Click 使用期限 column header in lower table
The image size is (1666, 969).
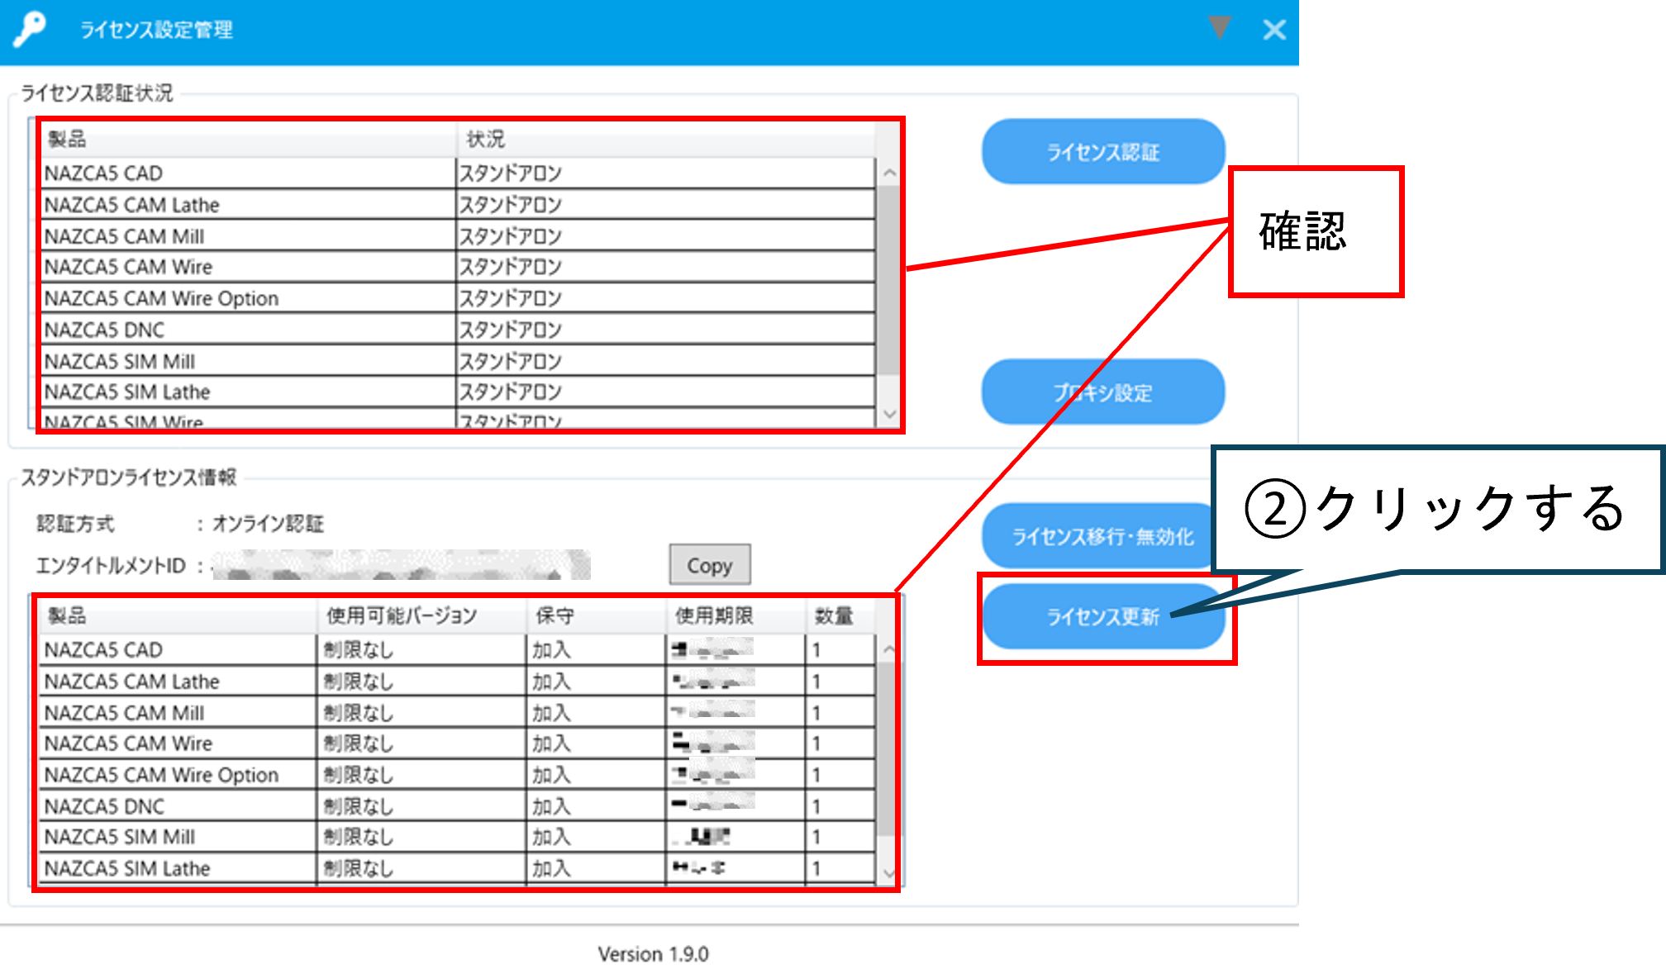point(714,615)
